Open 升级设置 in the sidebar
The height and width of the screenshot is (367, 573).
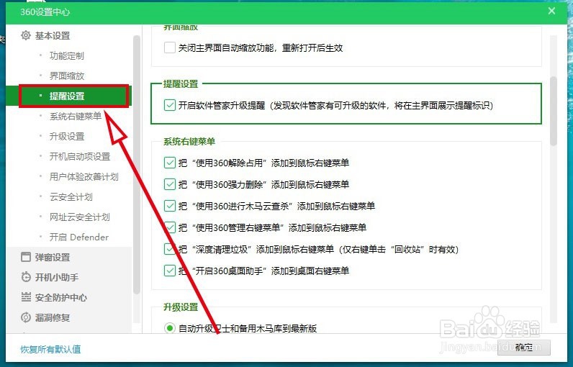tap(66, 136)
